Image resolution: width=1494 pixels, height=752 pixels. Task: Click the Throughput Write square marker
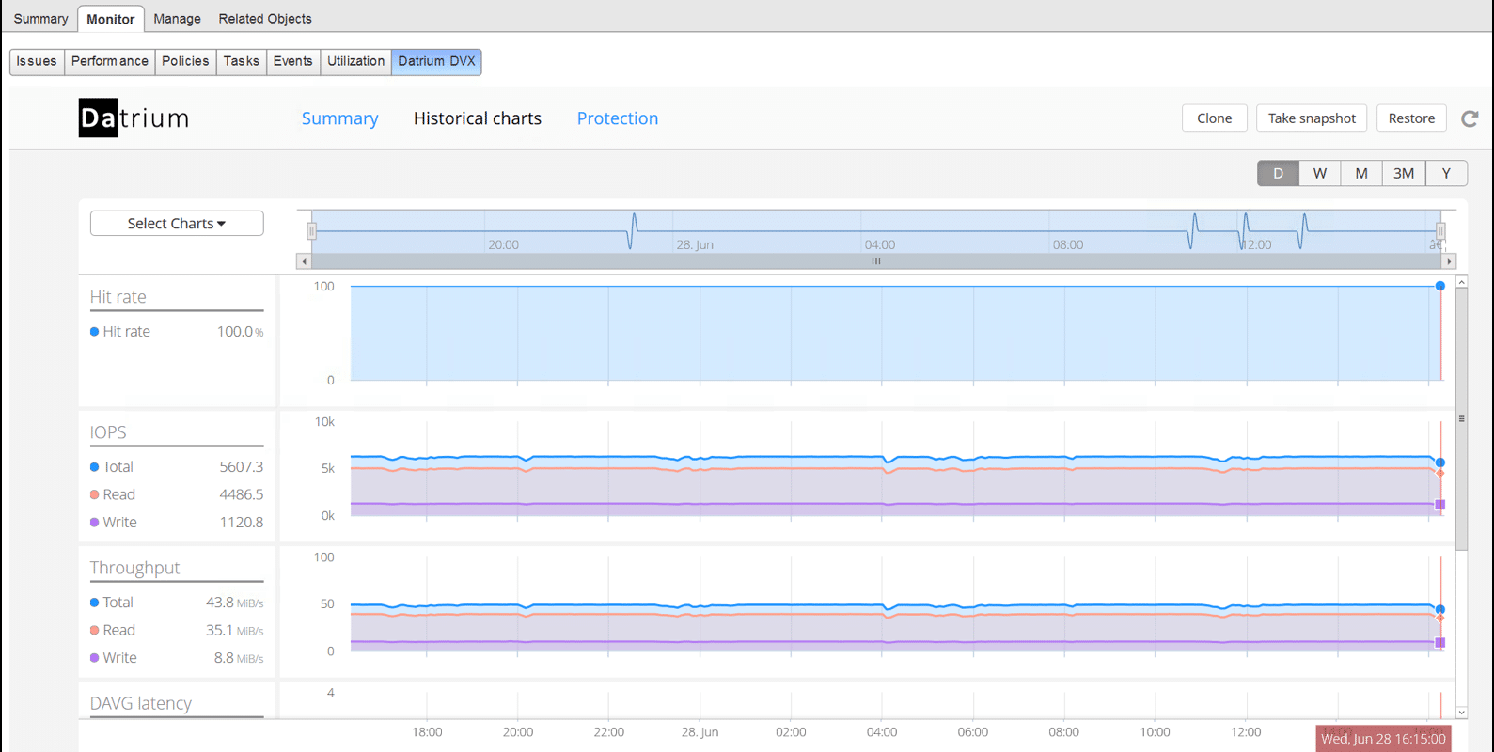(1439, 643)
